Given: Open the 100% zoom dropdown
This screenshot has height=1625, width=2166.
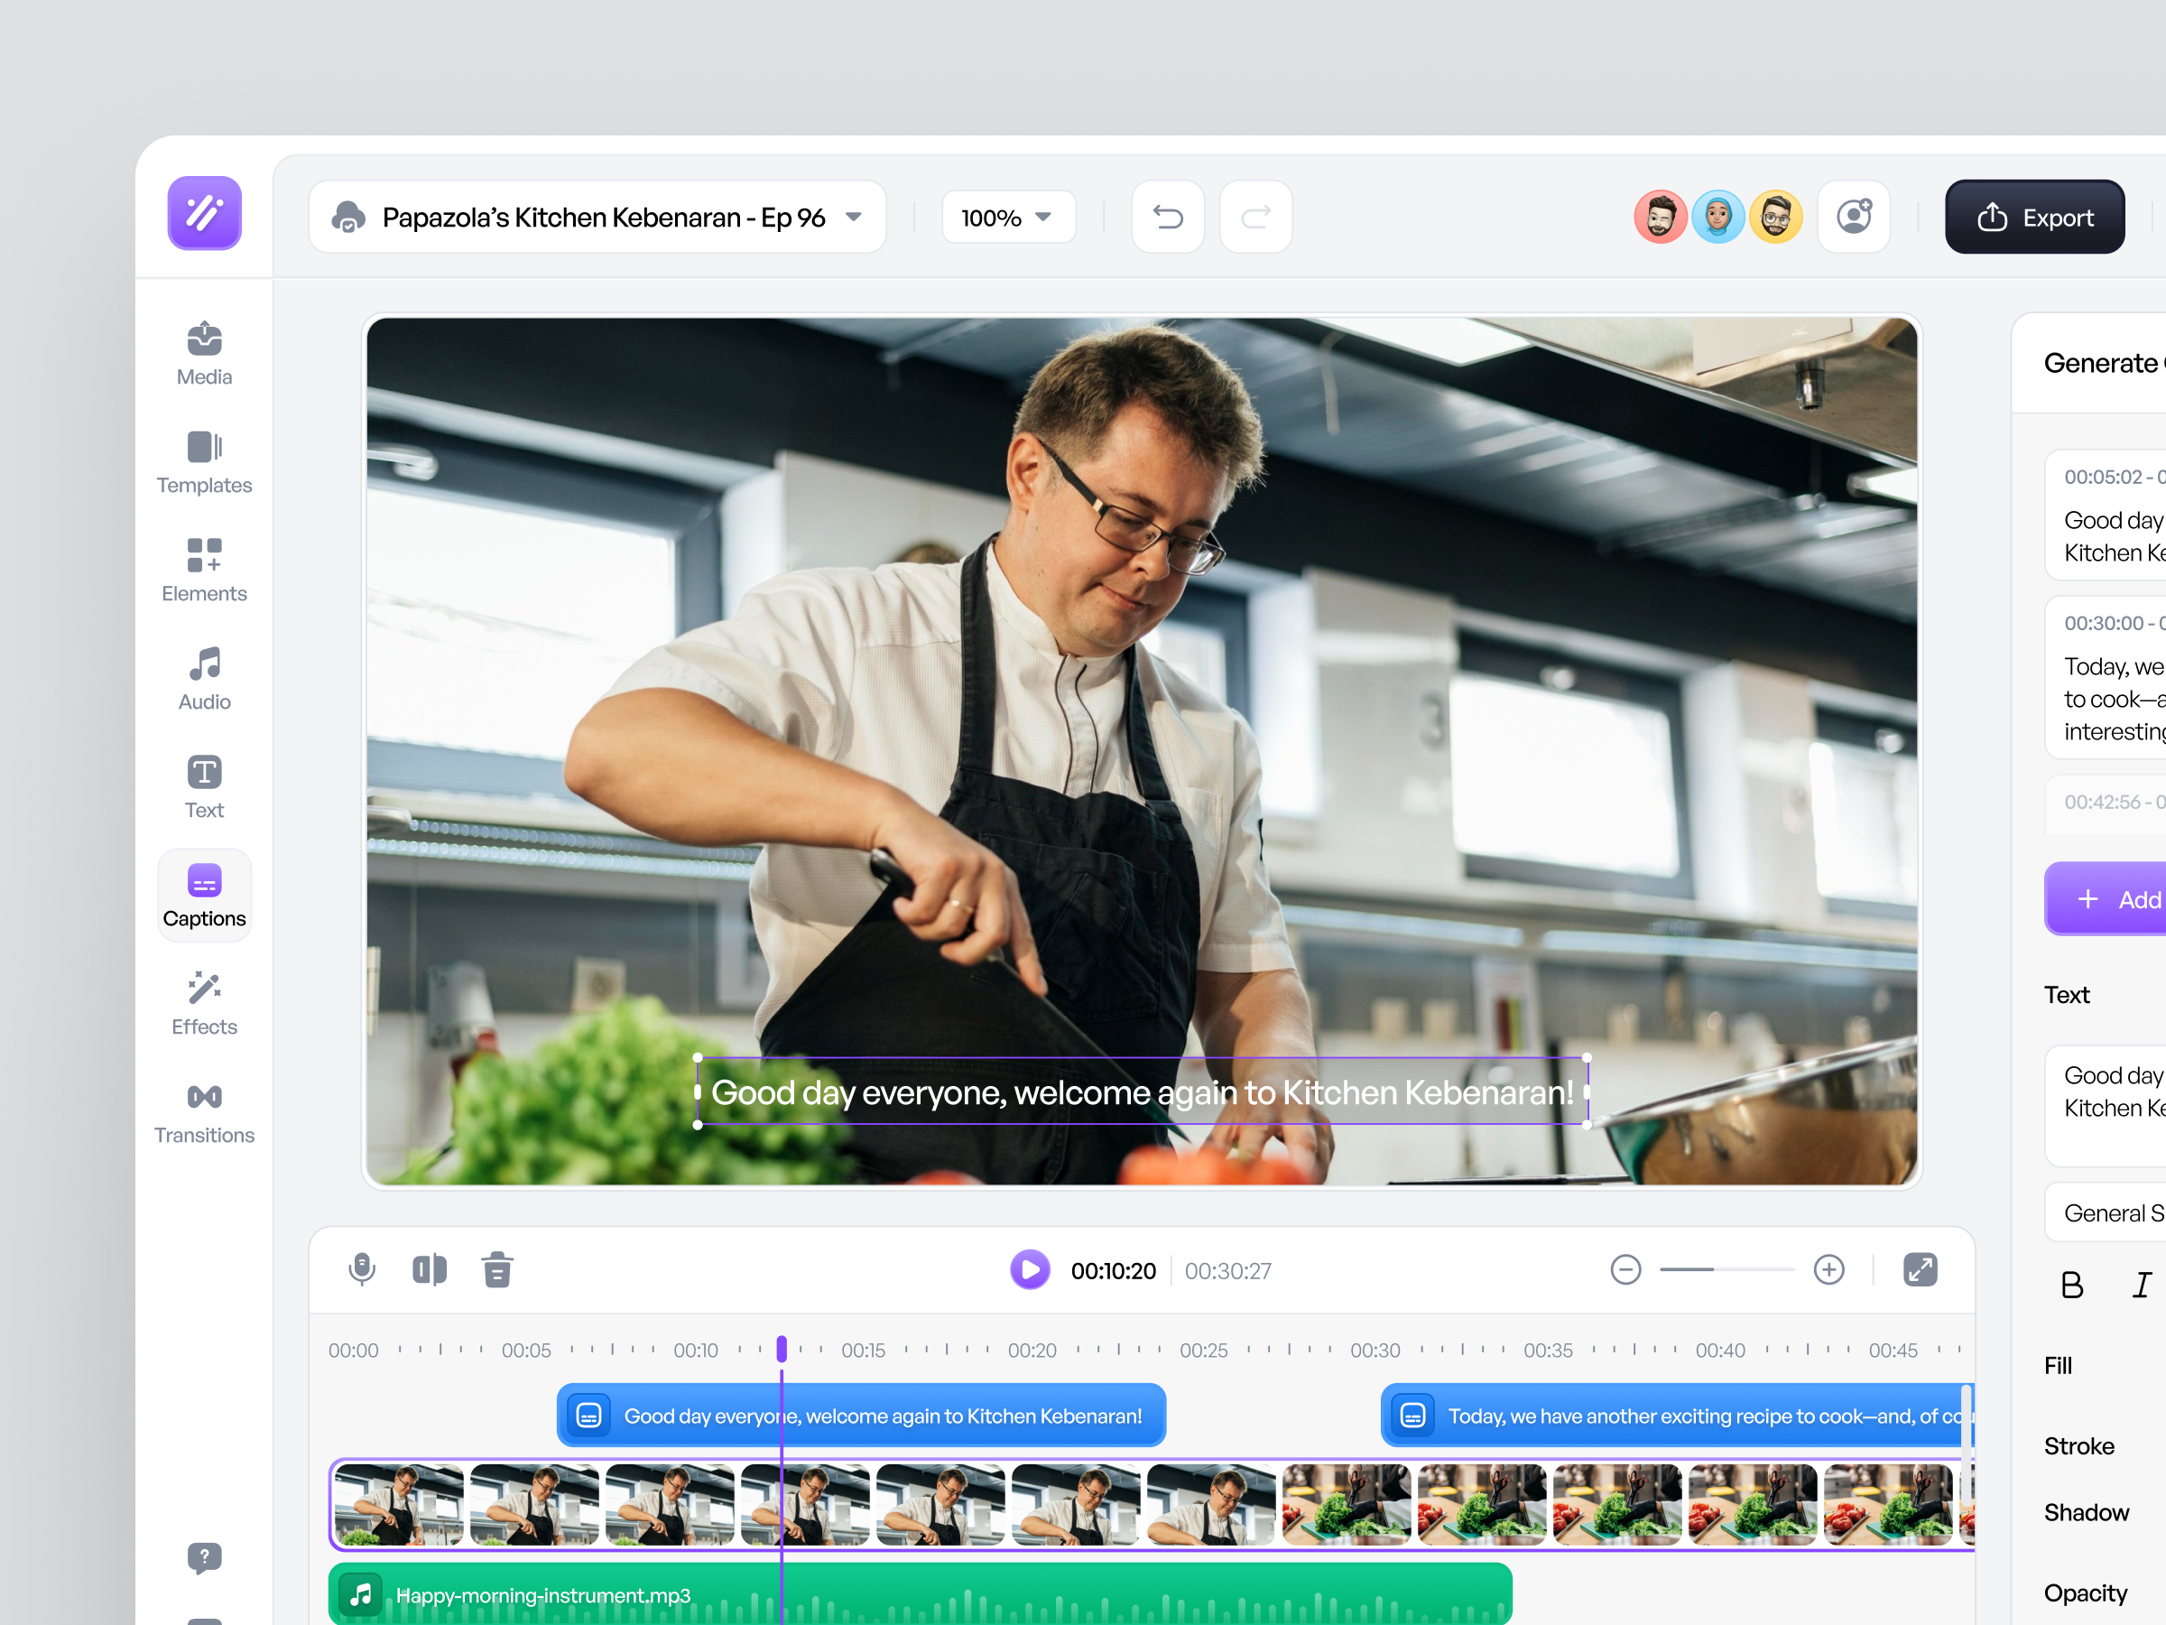Looking at the screenshot, I should click(x=1006, y=217).
